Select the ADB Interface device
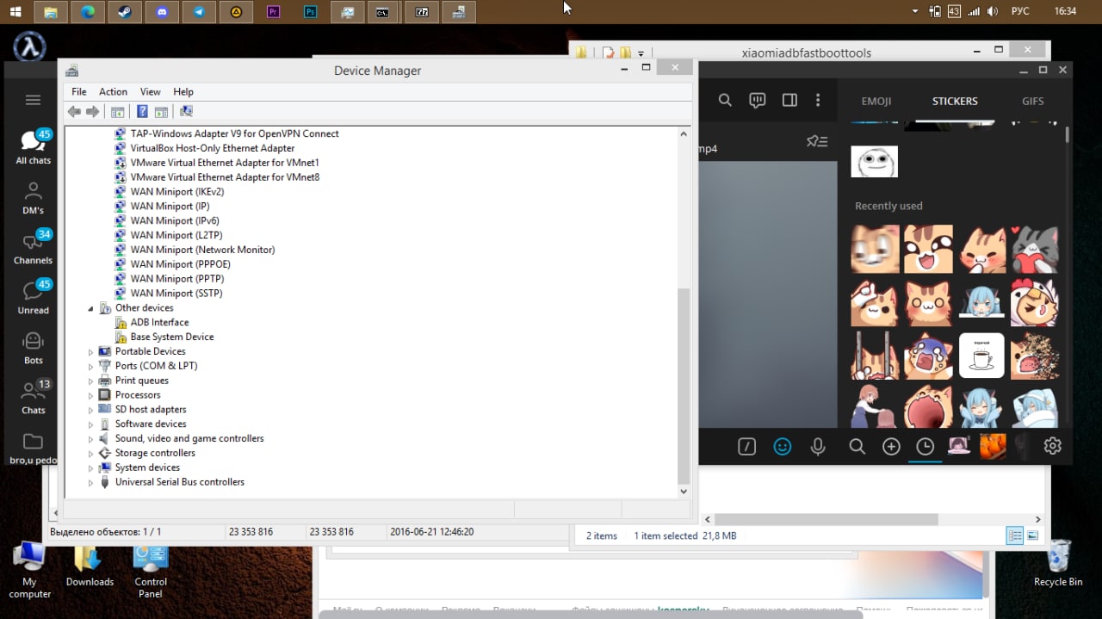1102x619 pixels. coord(159,322)
